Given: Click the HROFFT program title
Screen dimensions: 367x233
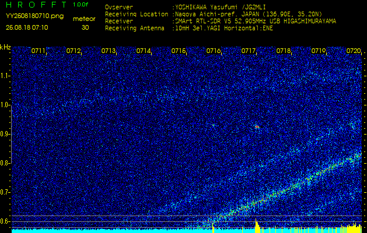Looking at the screenshot, I should coord(37,5).
